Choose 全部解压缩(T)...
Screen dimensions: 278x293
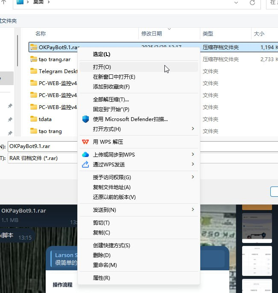139,100
